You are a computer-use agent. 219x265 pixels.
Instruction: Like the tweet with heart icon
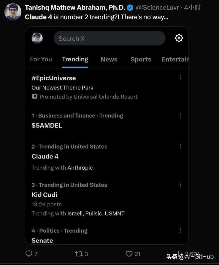pyautogui.click(x=129, y=254)
